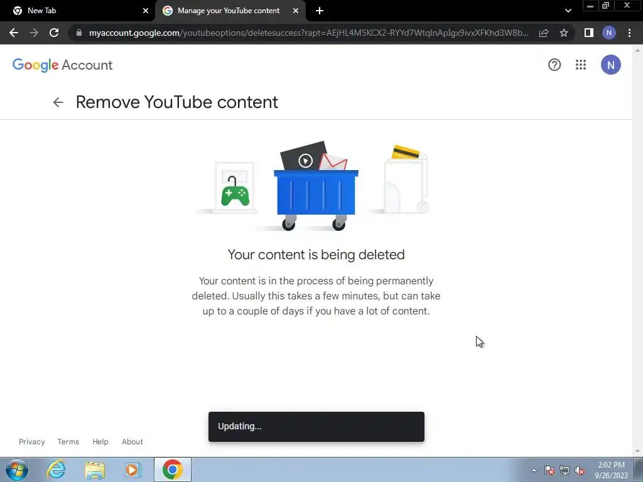
Task: Open the Windows Start menu
Action: [17, 469]
